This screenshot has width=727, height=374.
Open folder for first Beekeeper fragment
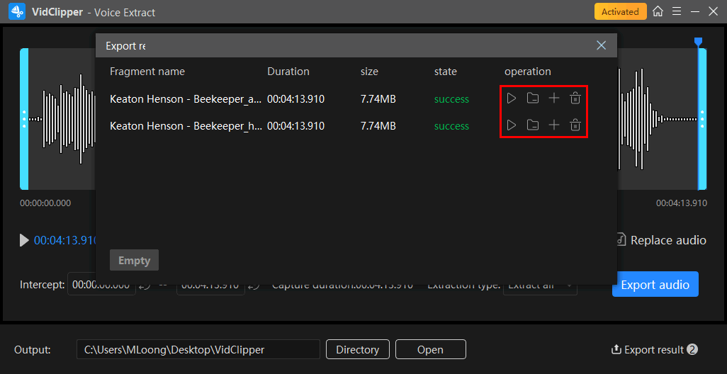click(533, 98)
